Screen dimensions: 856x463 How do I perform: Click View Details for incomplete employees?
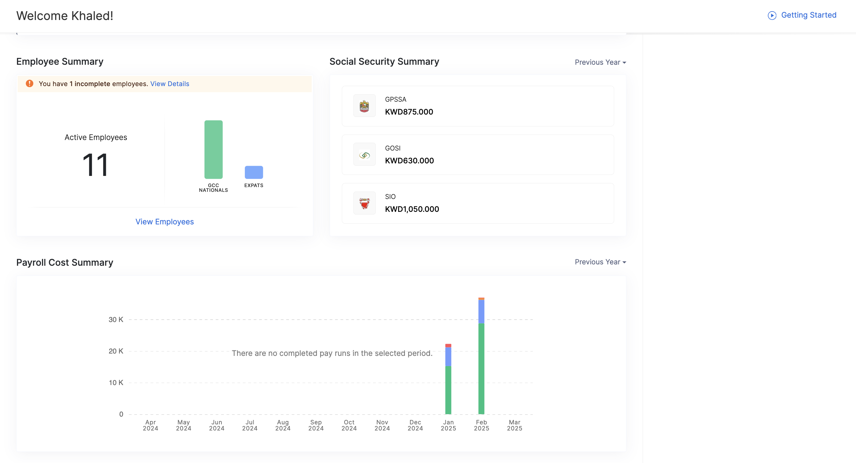click(x=170, y=84)
